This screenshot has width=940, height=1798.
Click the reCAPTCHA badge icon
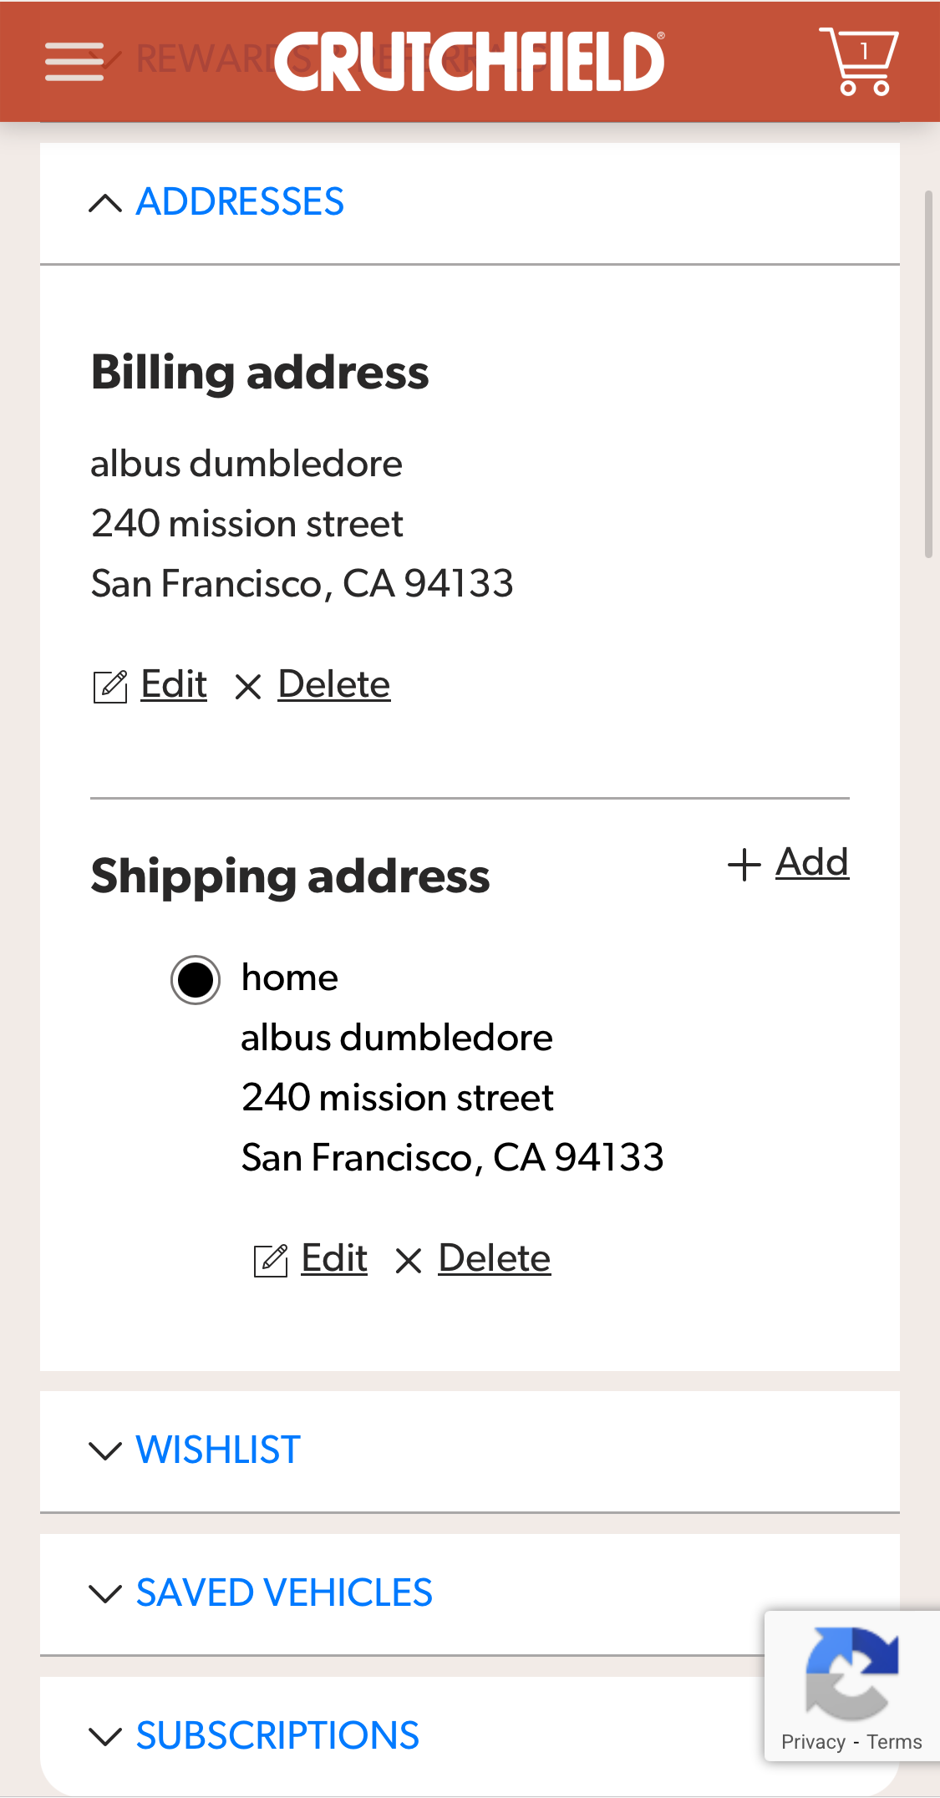click(851, 1673)
